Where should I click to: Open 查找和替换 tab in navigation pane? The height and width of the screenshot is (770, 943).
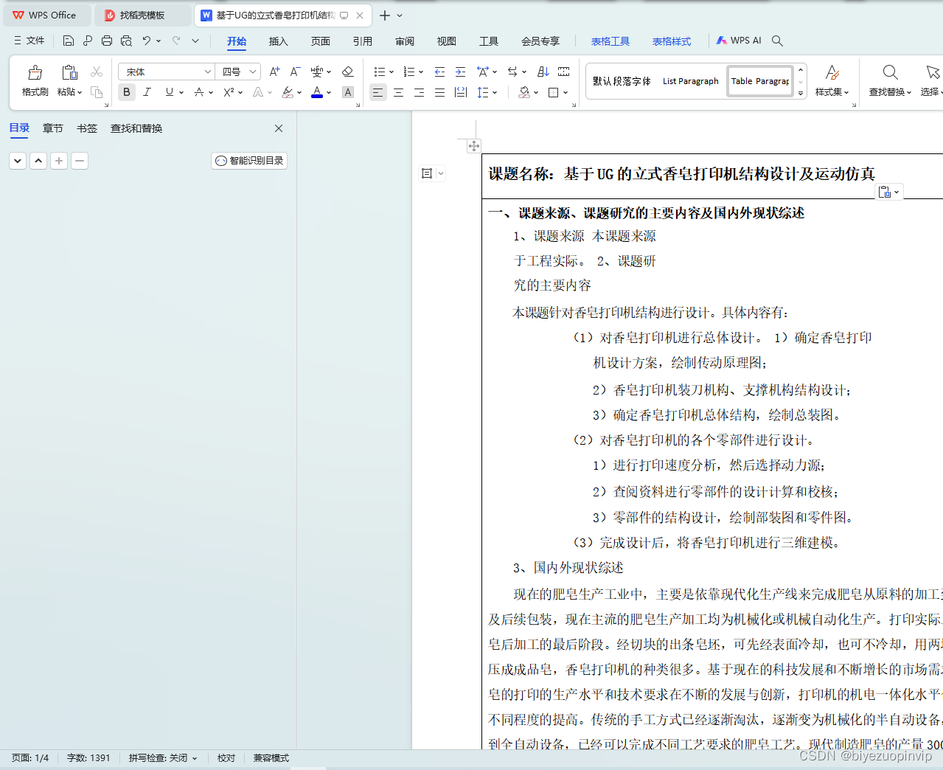(x=136, y=128)
